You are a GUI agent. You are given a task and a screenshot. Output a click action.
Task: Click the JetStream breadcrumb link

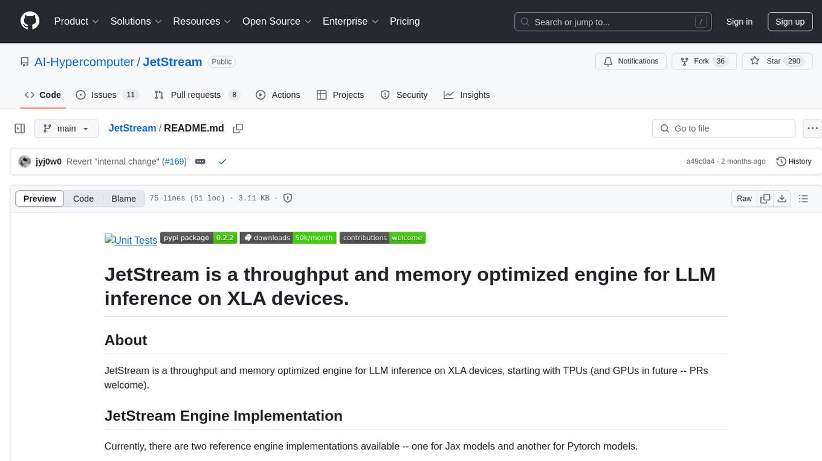coord(132,129)
